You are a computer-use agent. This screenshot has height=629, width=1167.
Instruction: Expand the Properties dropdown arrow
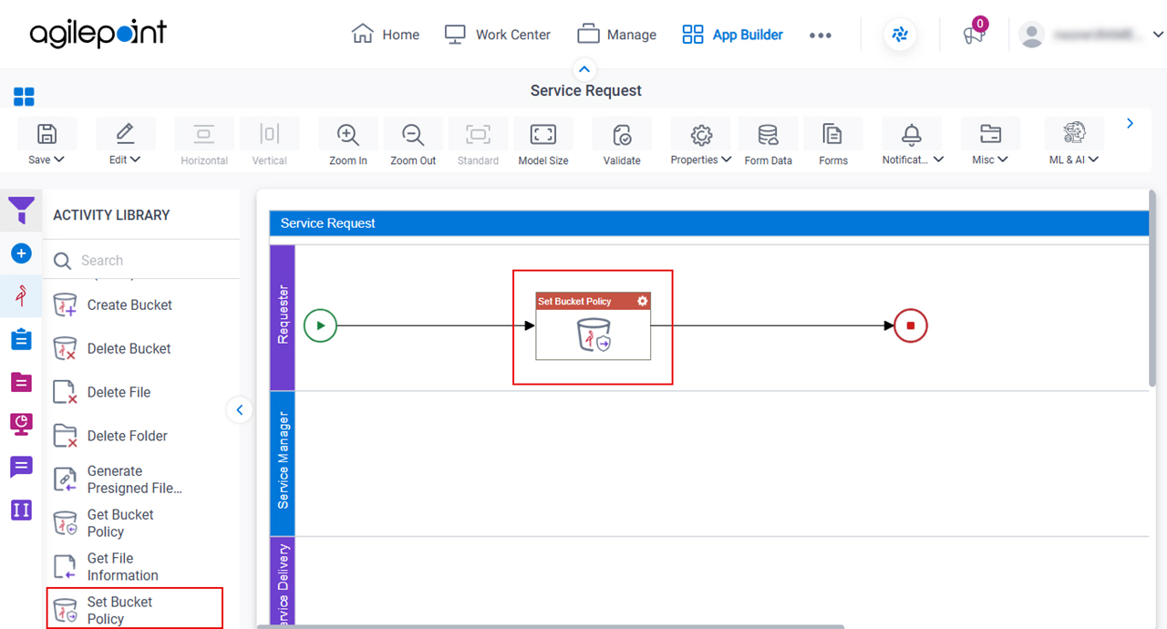[726, 160]
